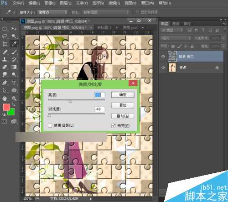Open the Layers panel flyout menu
Screen dimensions: 228x202
coord(225,24)
